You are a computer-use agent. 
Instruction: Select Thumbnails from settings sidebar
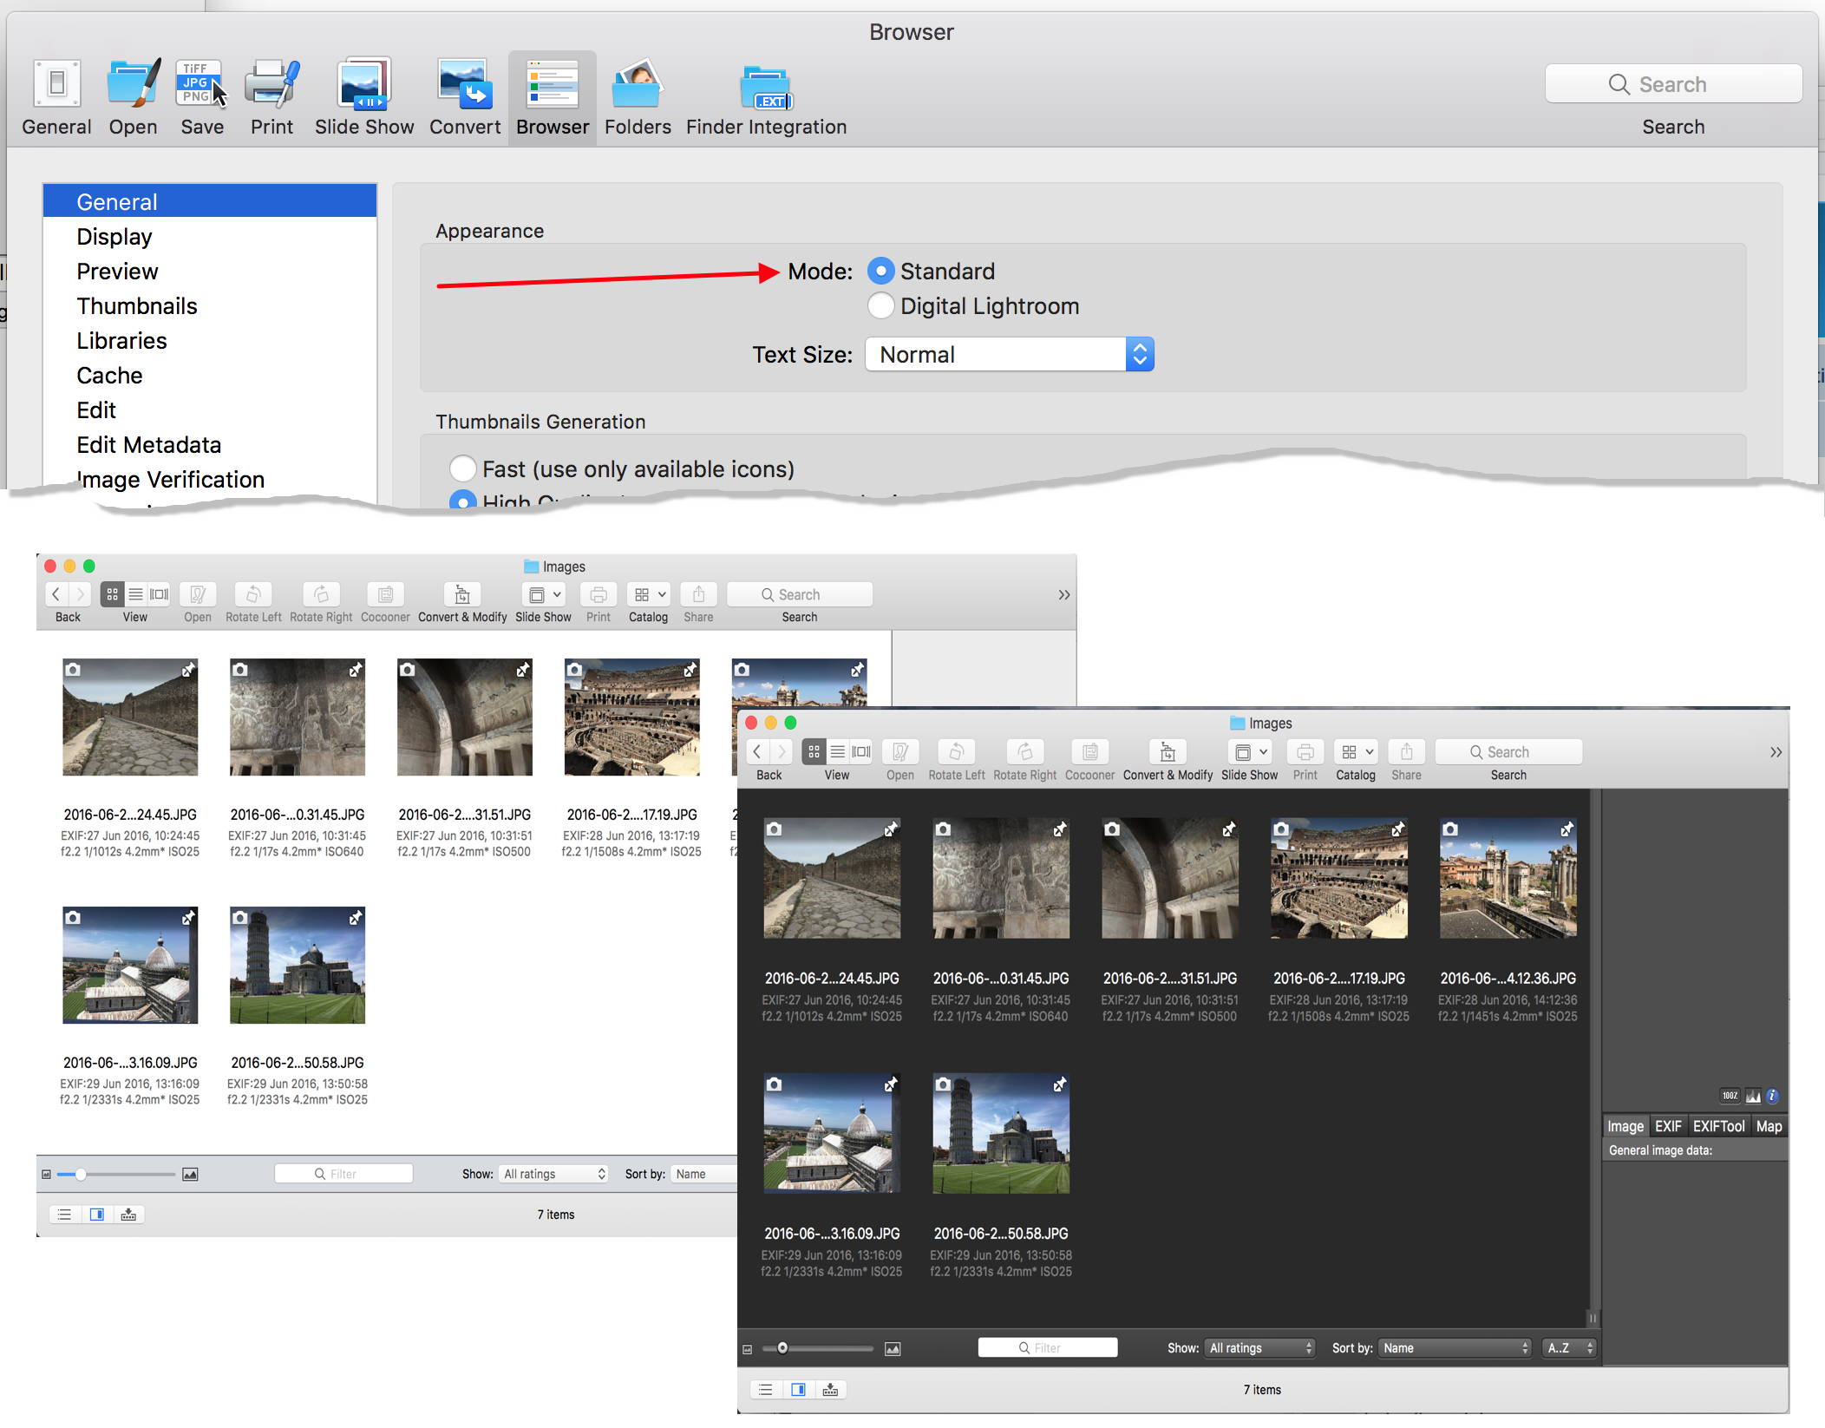138,306
